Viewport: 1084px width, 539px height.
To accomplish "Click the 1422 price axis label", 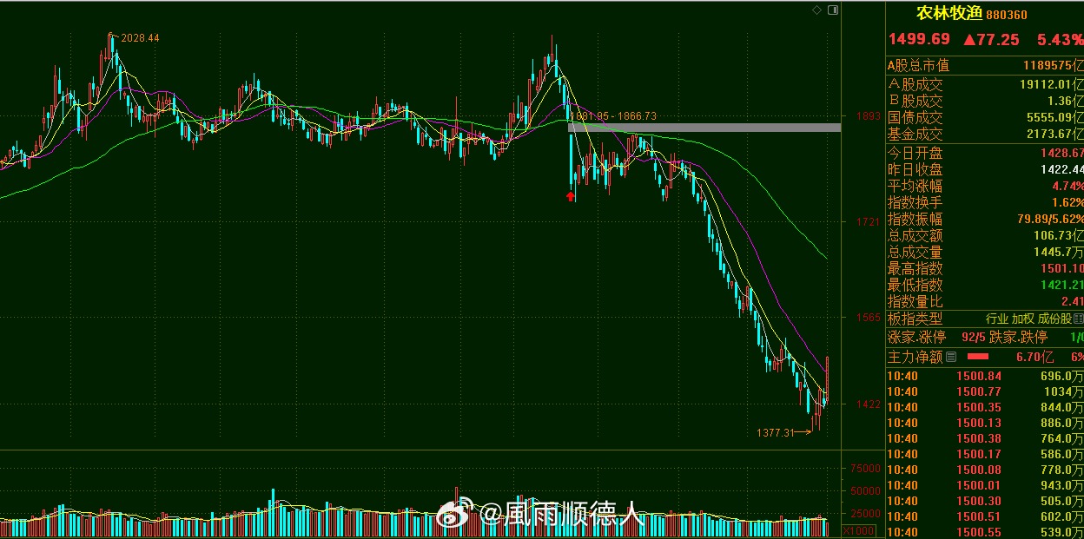I will (868, 404).
